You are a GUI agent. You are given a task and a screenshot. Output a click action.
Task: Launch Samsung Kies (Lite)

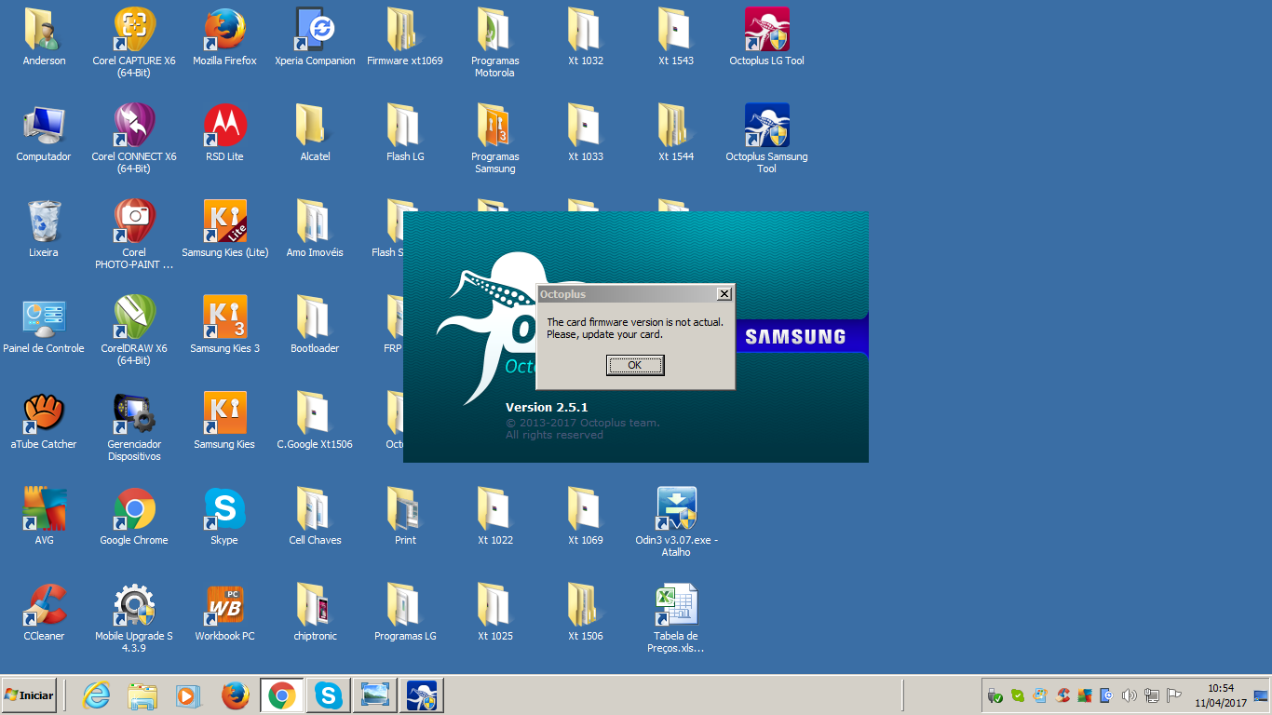coord(224,229)
